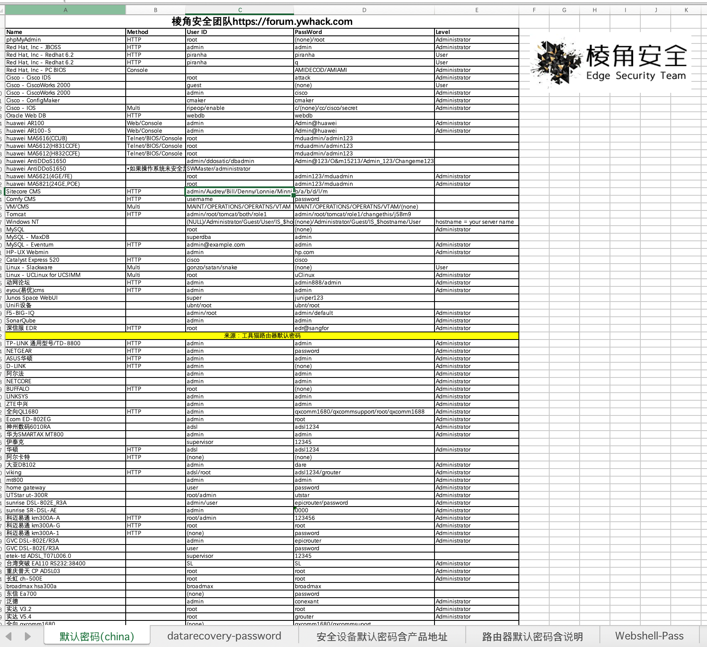Select the 'Level' header cell

pyautogui.click(x=477, y=32)
